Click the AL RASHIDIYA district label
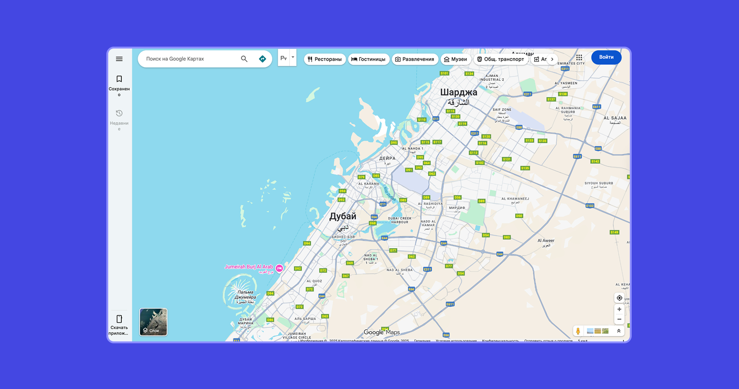 [430, 204]
